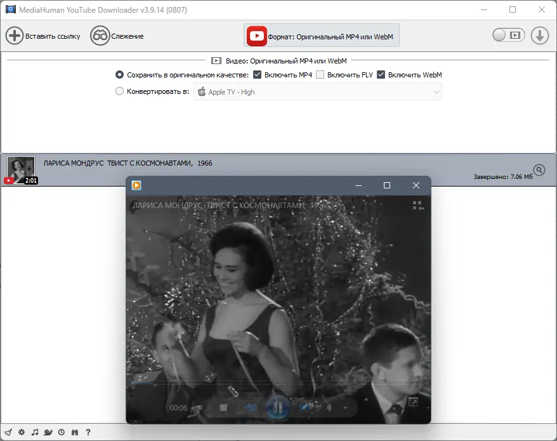Click the fast-forward button in the player
The width and height of the screenshot is (557, 441).
click(x=306, y=407)
